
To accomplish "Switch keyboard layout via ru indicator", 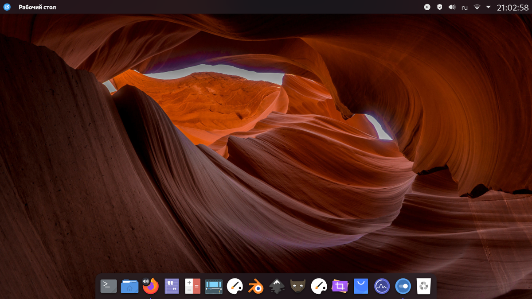I will tap(465, 8).
